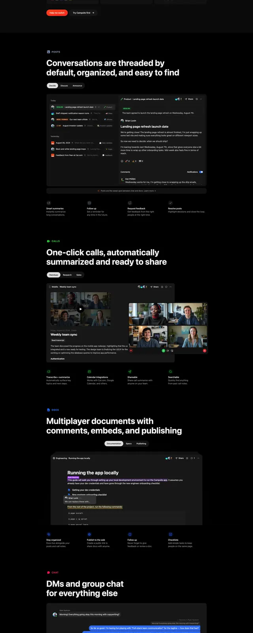Open Black and white landing page inspo post
The width and height of the screenshot is (253, 633).
pos(82,149)
